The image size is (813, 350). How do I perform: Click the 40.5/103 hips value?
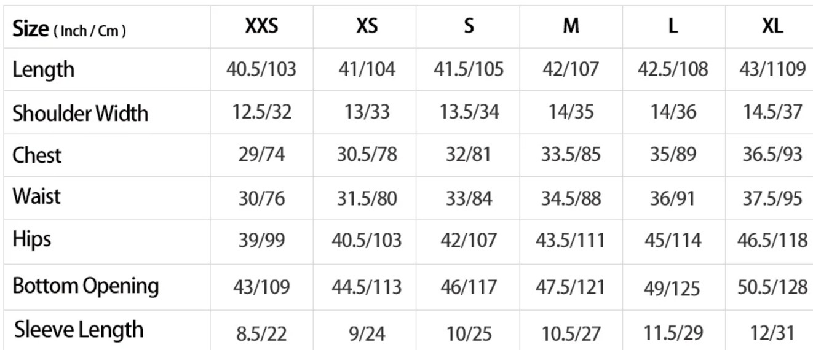pyautogui.click(x=367, y=239)
